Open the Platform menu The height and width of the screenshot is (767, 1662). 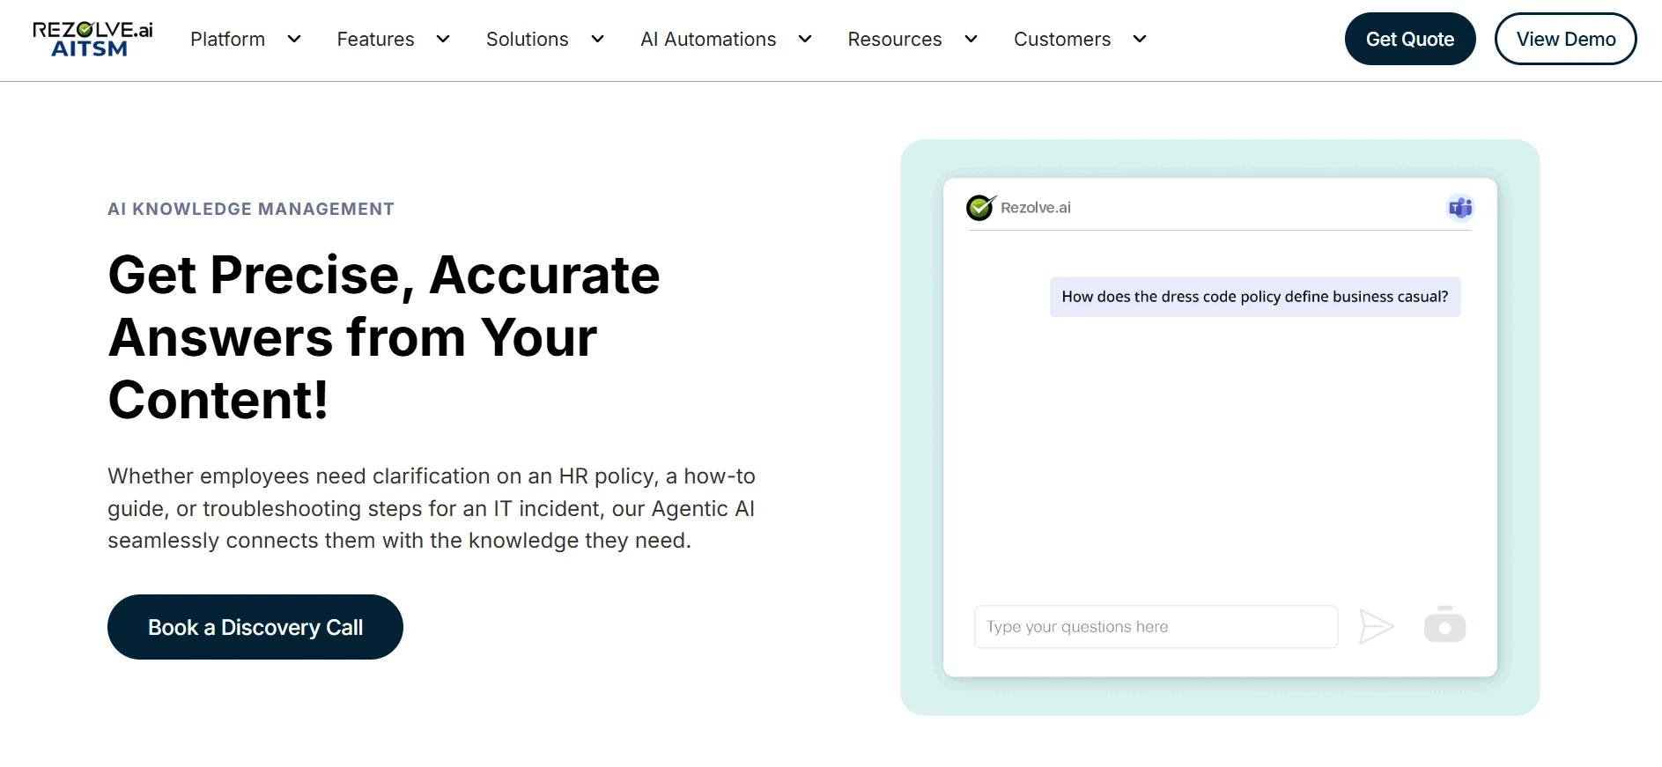click(227, 39)
